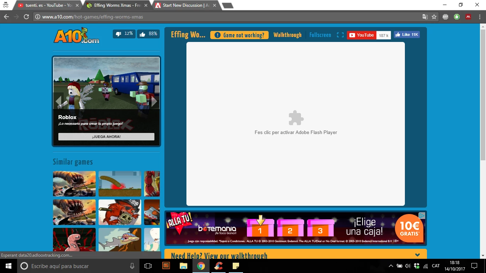The width and height of the screenshot is (486, 273).
Task: Open the shark game thumbnail
Action: pos(120,240)
